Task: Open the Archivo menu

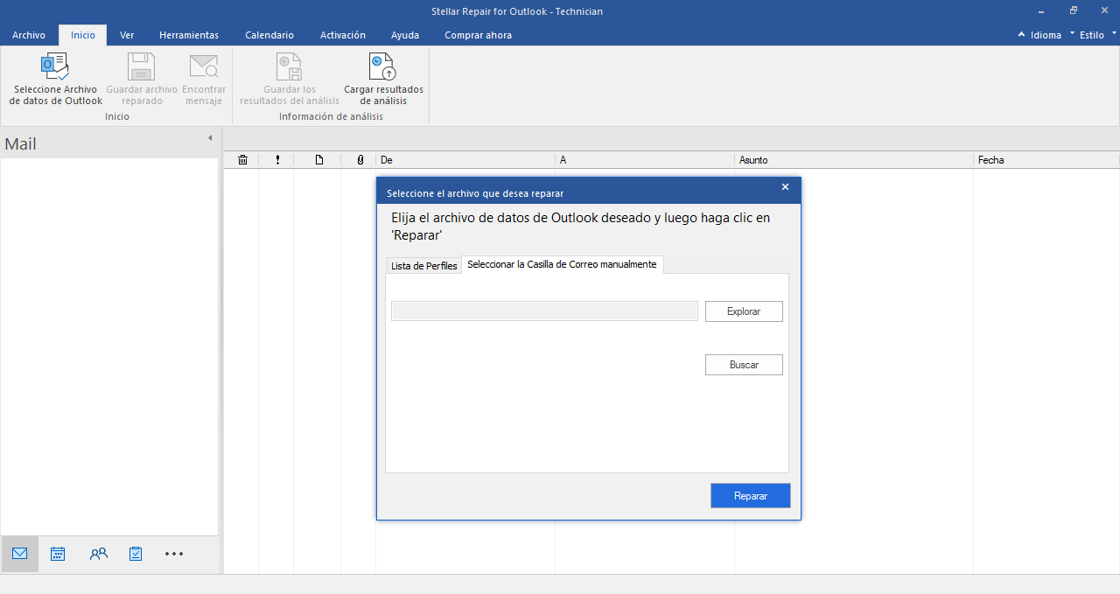Action: [29, 35]
